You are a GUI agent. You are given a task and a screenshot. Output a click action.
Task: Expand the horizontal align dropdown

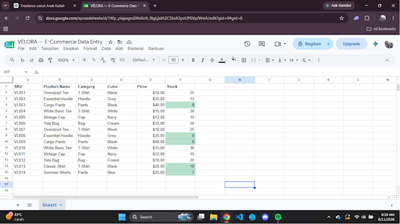coord(273,60)
